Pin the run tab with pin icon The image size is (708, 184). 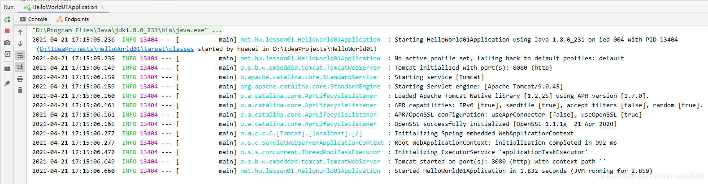pos(7,84)
